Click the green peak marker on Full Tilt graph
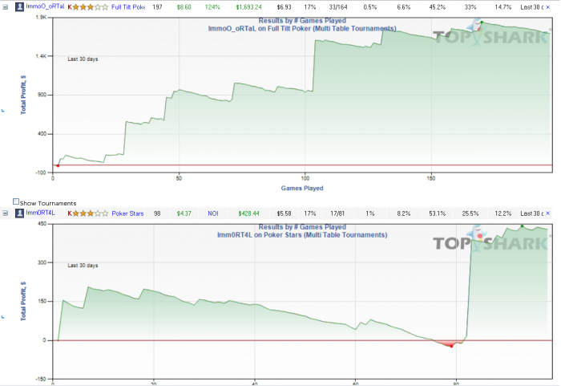Image resolution: width=561 pixels, height=386 pixels. pyautogui.click(x=482, y=22)
